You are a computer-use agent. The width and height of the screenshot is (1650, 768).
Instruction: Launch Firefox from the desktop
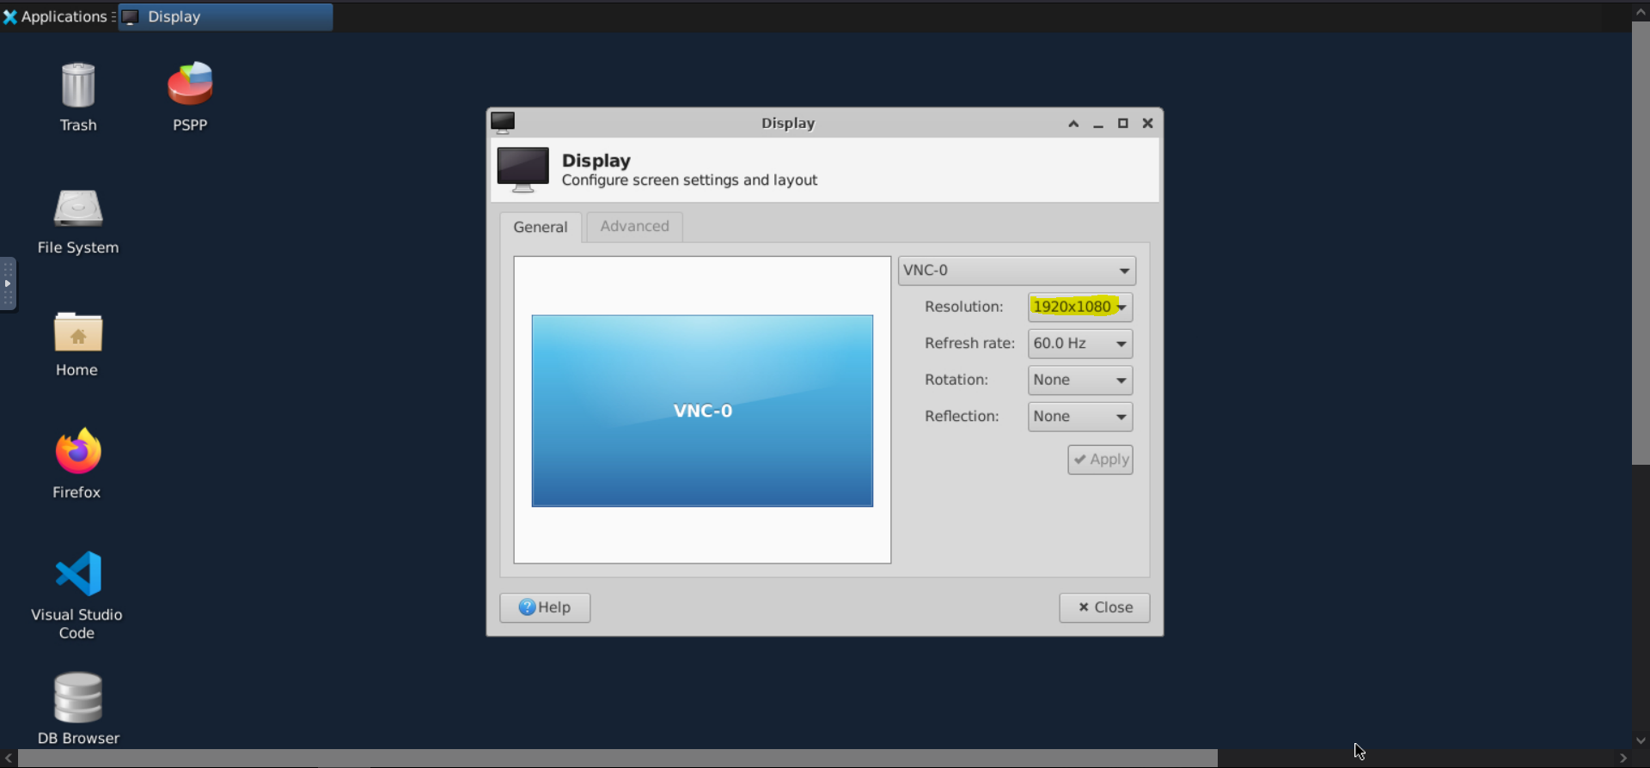coord(77,464)
